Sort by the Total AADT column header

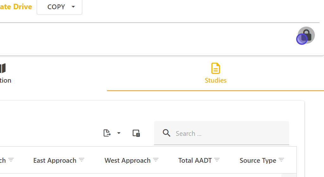[195, 161]
